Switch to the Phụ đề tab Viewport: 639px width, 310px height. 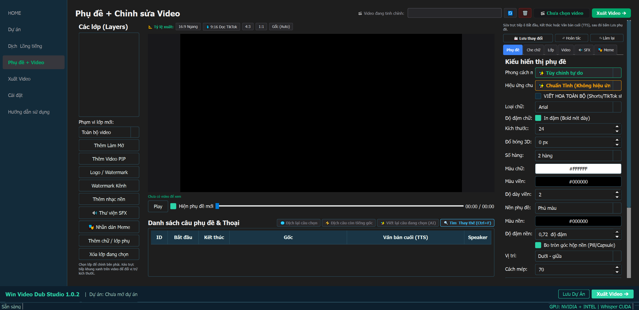(513, 50)
